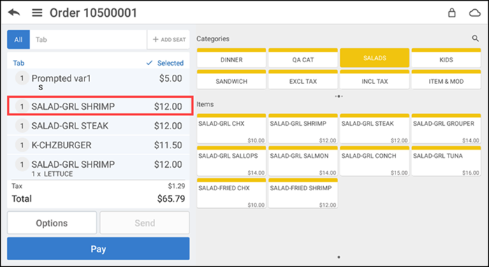Click the blue Pay button

98,249
